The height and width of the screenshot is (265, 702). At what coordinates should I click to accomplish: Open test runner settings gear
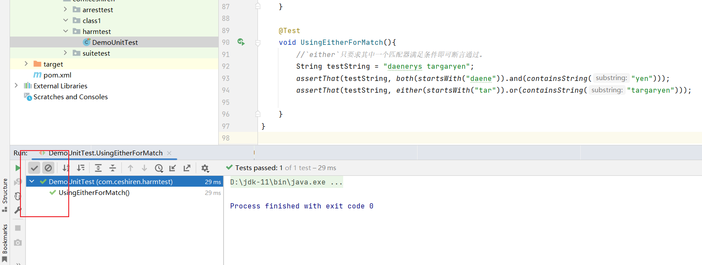(x=205, y=168)
